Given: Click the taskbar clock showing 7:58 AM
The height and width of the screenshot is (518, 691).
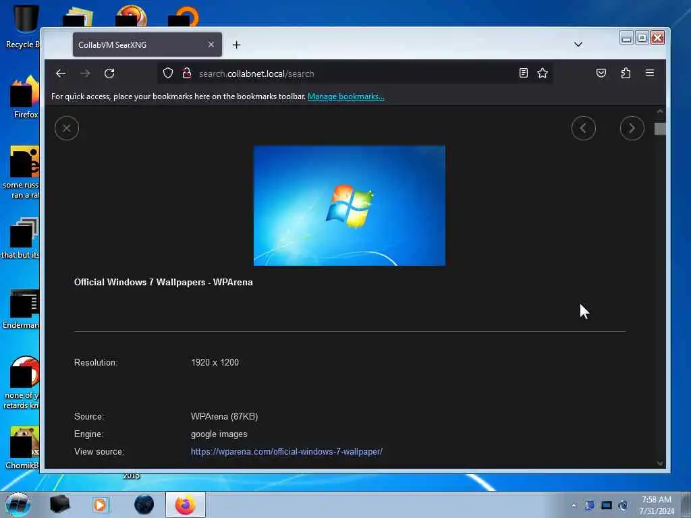Looking at the screenshot, I should [x=657, y=505].
